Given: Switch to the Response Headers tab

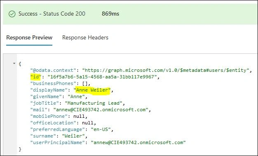Looking at the screenshot, I should pyautogui.click(x=85, y=37).
